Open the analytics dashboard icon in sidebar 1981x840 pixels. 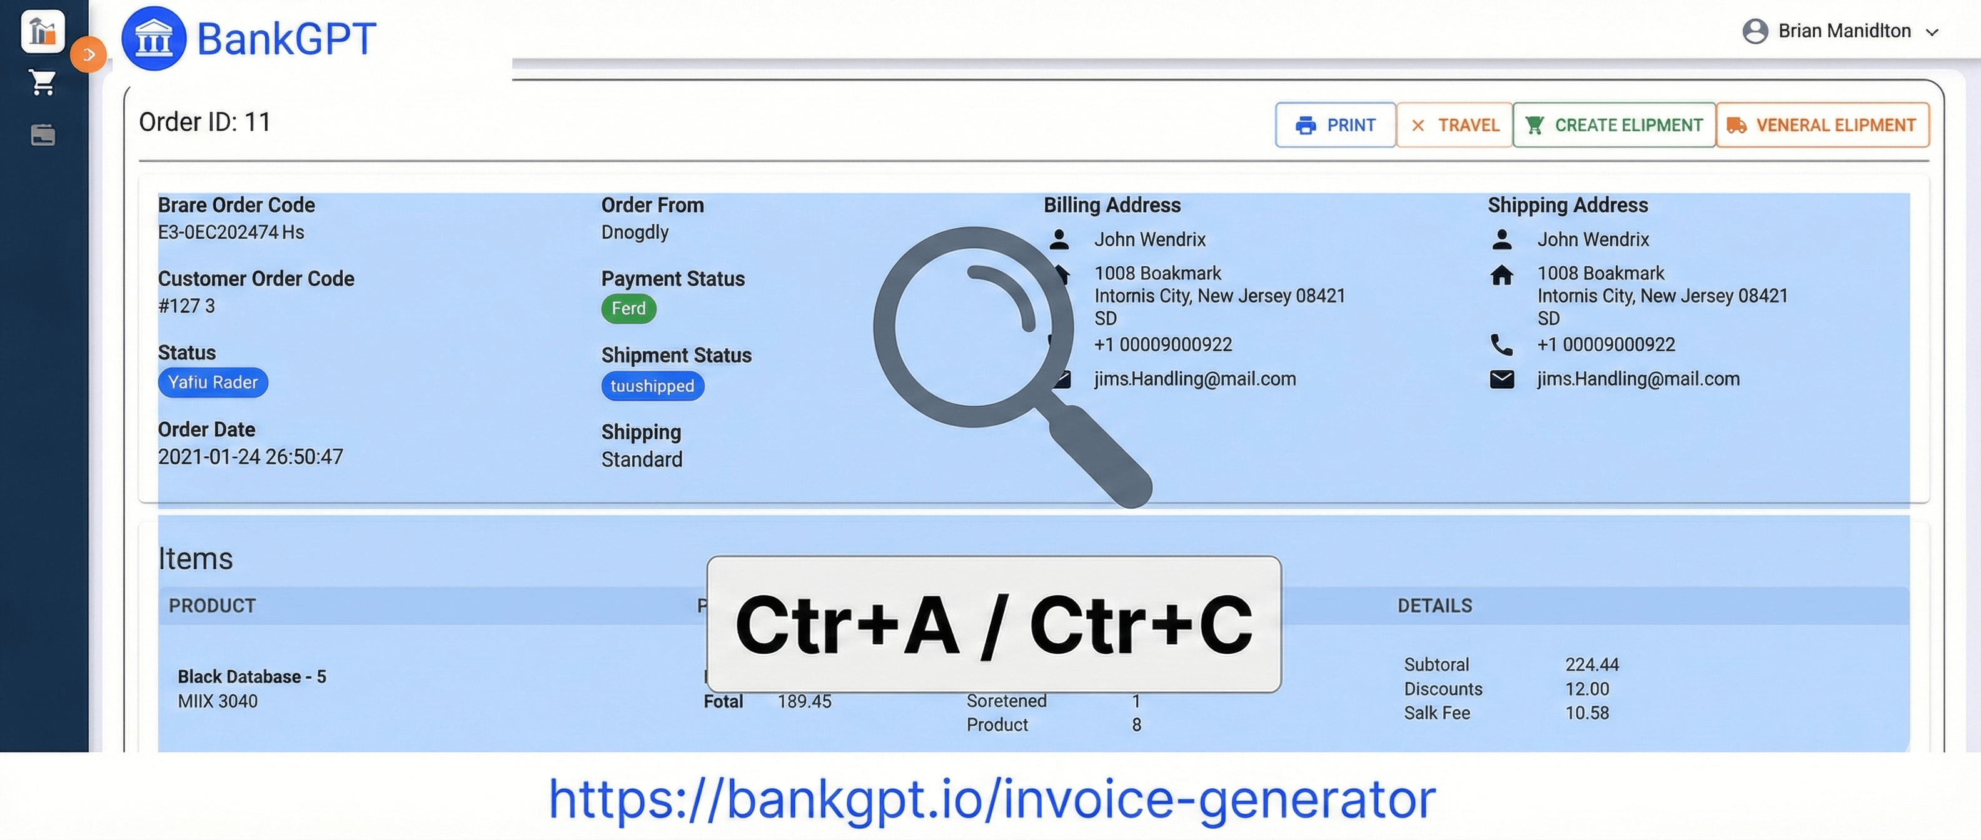point(43,32)
